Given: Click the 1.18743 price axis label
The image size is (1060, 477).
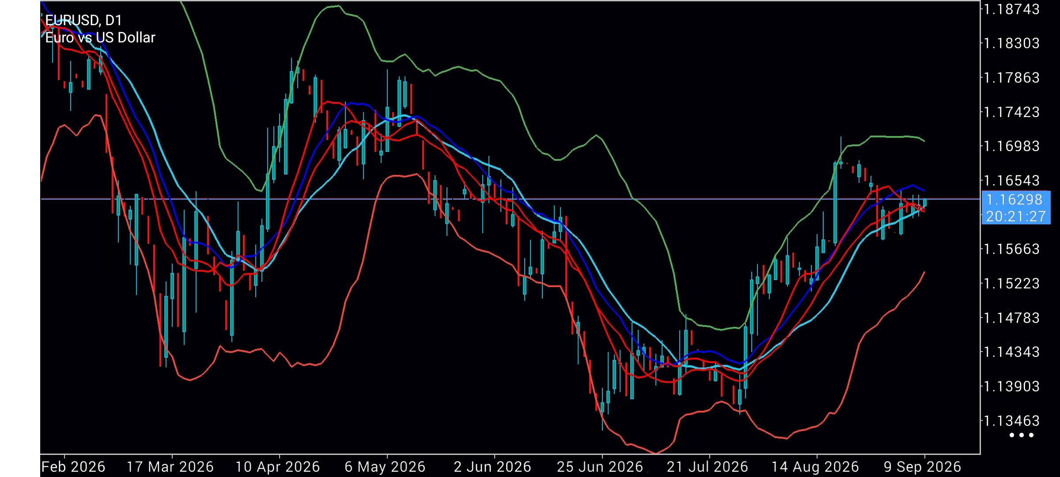Looking at the screenshot, I should (1011, 10).
